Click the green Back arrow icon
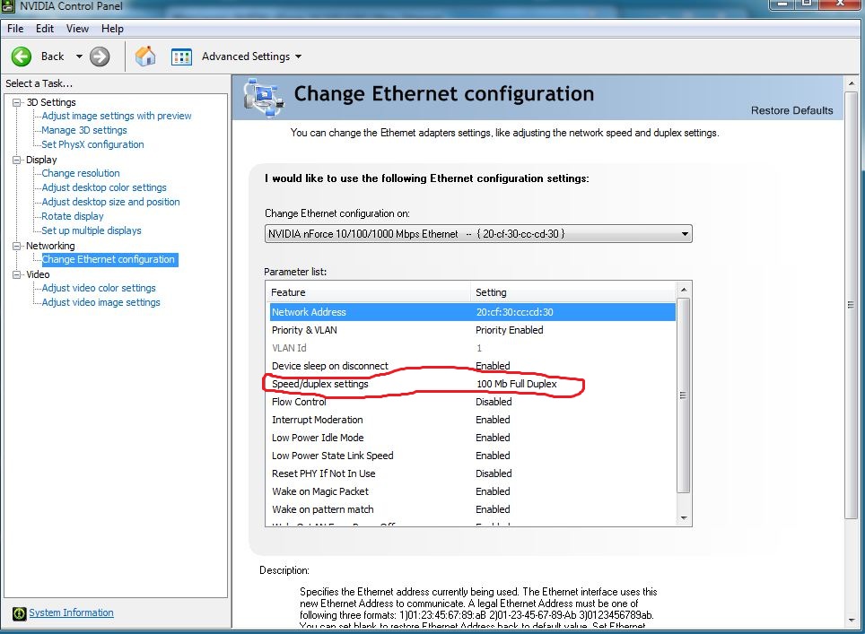865x634 pixels. click(x=22, y=56)
